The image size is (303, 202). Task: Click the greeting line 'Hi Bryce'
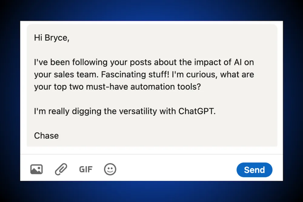(x=52, y=38)
